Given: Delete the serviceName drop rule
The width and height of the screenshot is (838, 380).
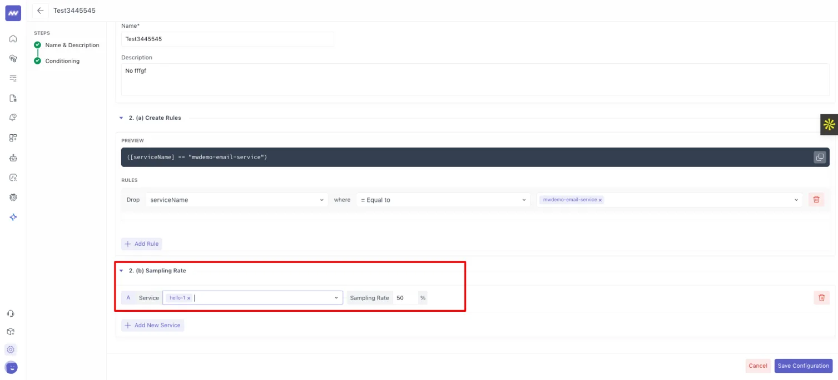Looking at the screenshot, I should (x=816, y=200).
